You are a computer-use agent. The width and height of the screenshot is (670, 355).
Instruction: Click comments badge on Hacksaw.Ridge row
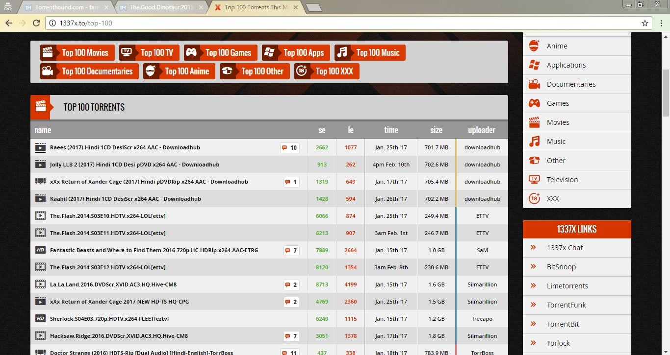[291, 336]
